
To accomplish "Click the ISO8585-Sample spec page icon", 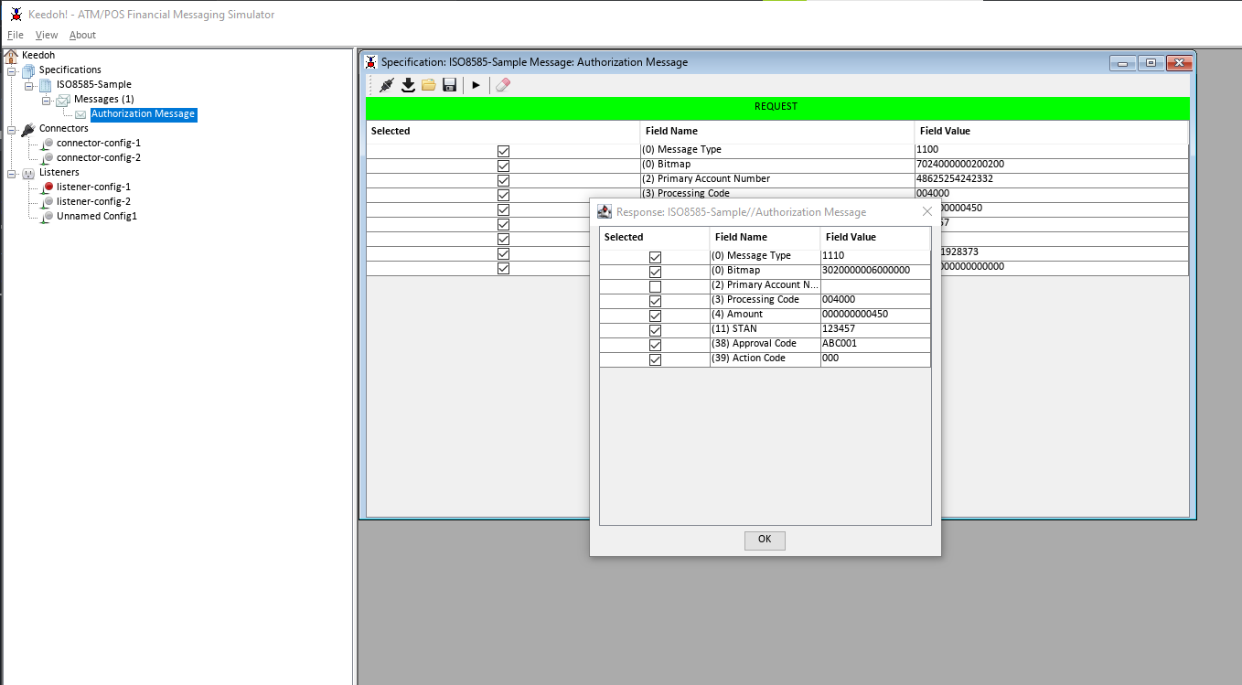I will 45,84.
